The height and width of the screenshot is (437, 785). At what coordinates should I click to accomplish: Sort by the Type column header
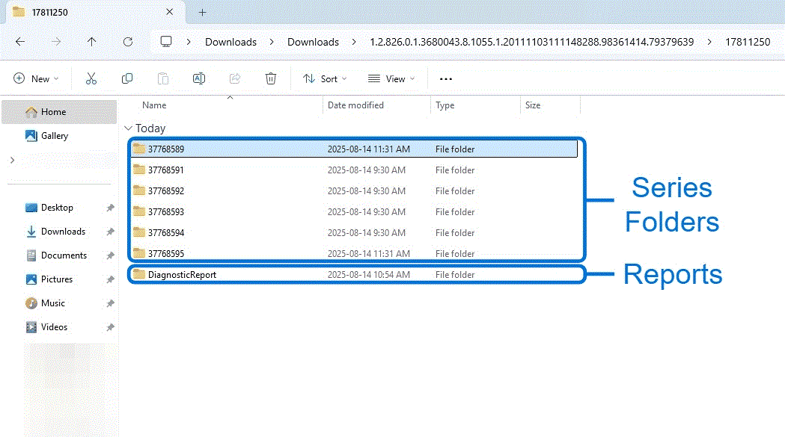pyautogui.click(x=445, y=105)
